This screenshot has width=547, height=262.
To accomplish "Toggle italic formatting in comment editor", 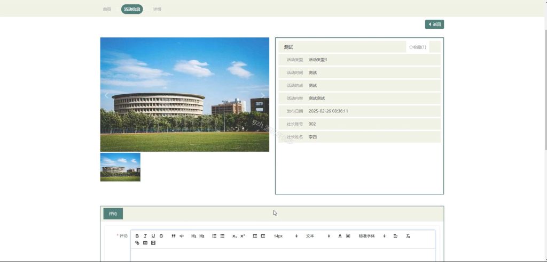I will 145,236.
